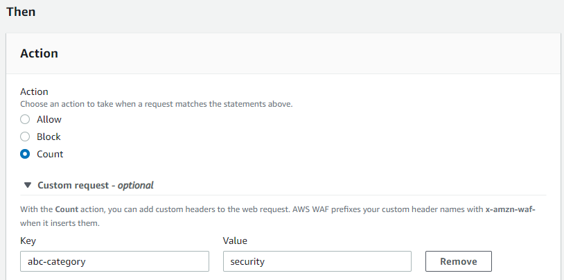Click the small Action label above options
The height and width of the screenshot is (280, 564).
(x=34, y=91)
